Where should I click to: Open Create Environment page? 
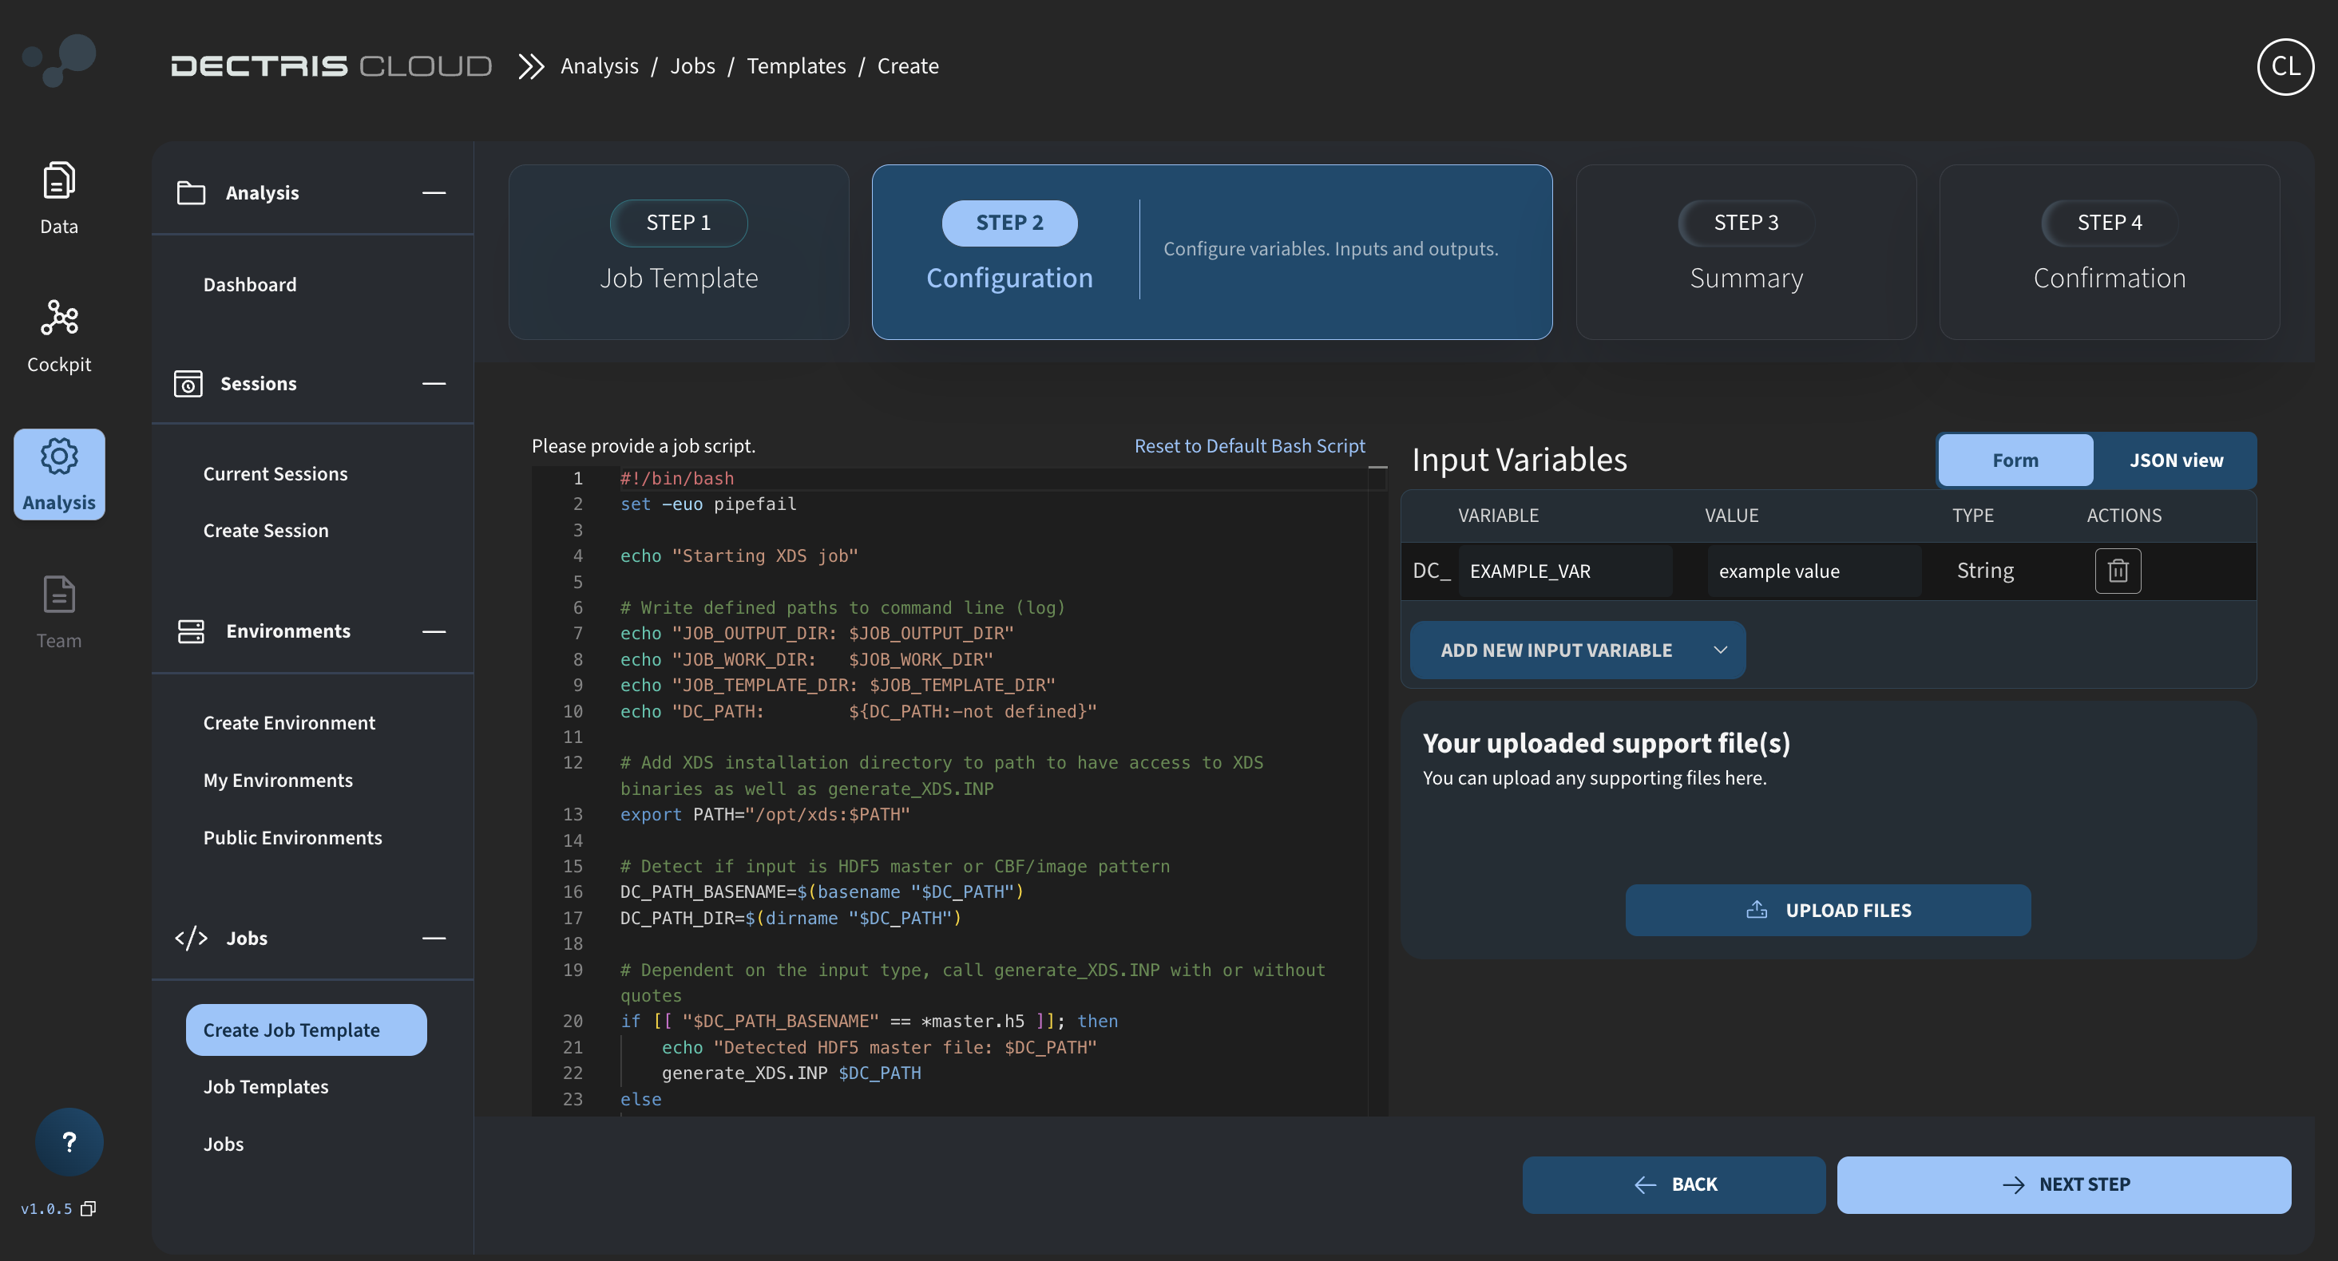288,723
